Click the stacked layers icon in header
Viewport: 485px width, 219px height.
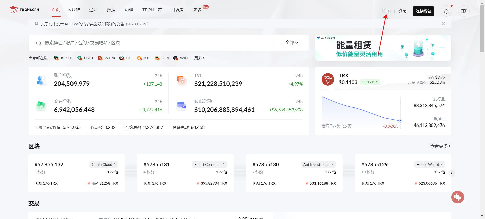(464, 11)
